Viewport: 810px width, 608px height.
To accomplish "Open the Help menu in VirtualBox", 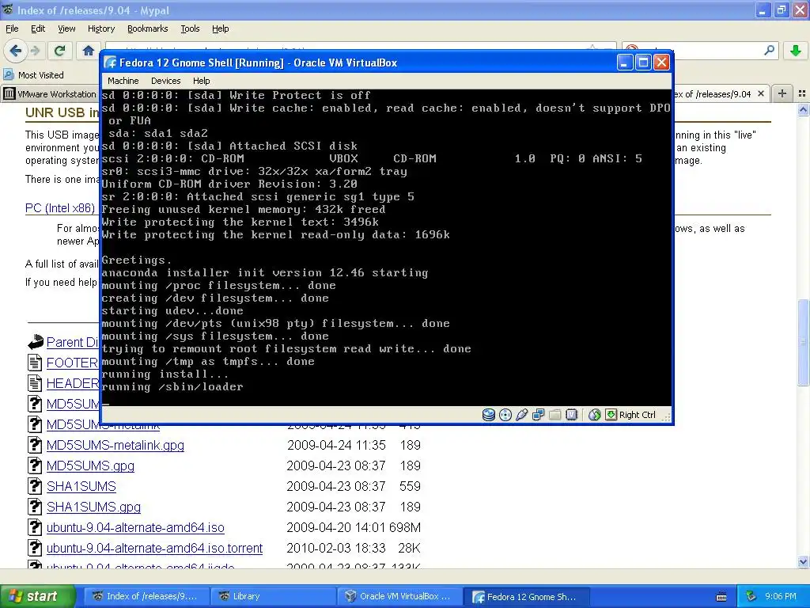I will [202, 81].
